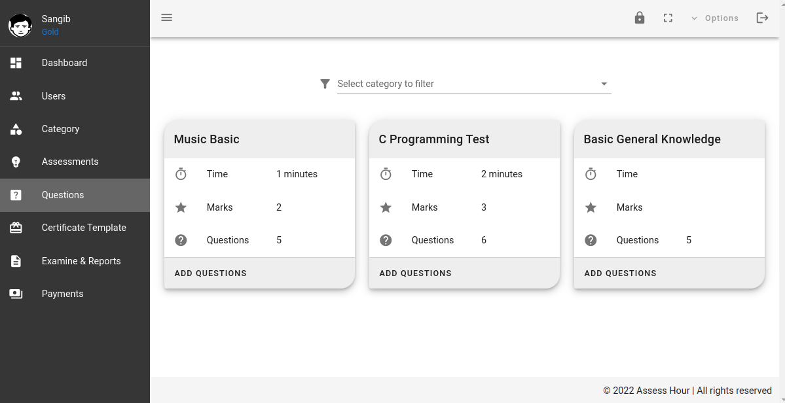Open the category filter dropdown arrow
Viewport: 785px width, 403px height.
pos(604,84)
